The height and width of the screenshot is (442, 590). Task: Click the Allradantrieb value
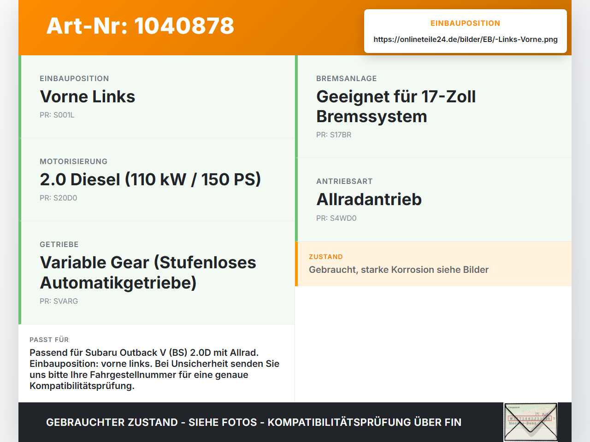(x=369, y=200)
